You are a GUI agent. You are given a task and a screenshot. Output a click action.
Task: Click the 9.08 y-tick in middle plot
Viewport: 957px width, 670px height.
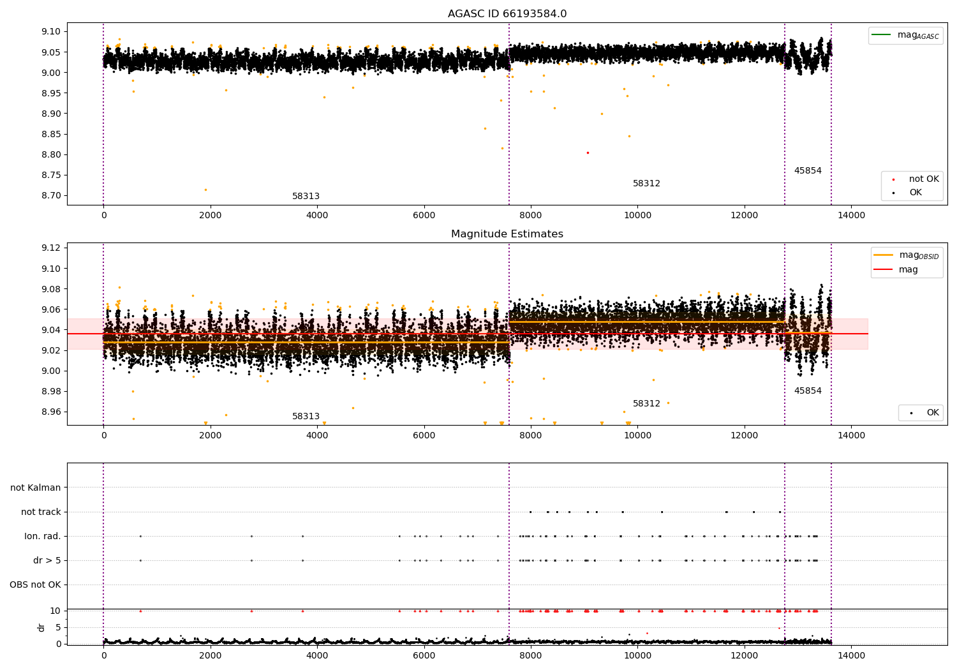51,289
